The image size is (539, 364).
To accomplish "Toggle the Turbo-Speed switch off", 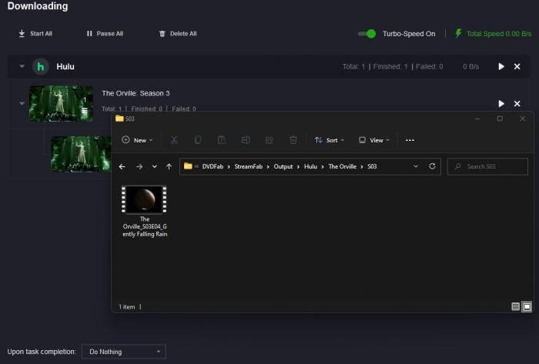I will [x=367, y=34].
